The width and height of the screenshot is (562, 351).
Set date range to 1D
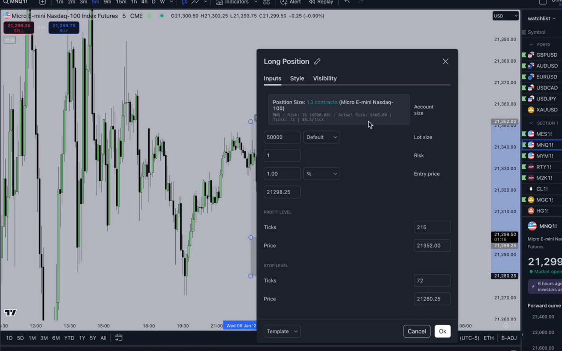coord(9,338)
